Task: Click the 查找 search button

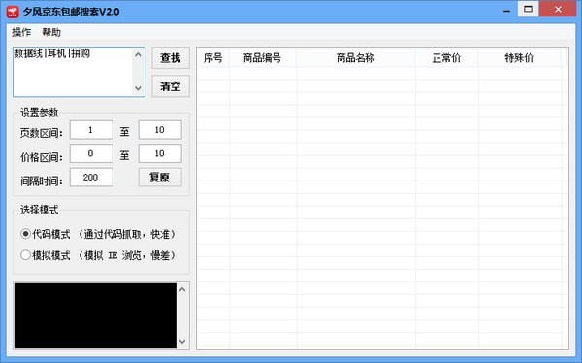Action: (x=171, y=58)
